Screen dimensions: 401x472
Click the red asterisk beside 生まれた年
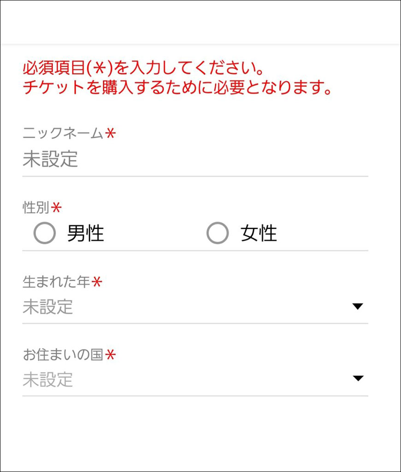pos(96,282)
